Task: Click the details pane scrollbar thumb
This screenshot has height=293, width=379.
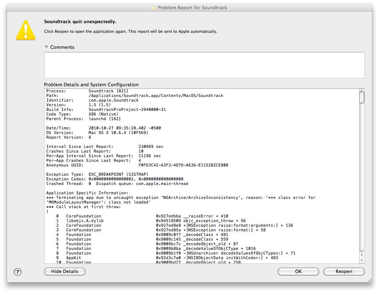Action: click(362, 97)
